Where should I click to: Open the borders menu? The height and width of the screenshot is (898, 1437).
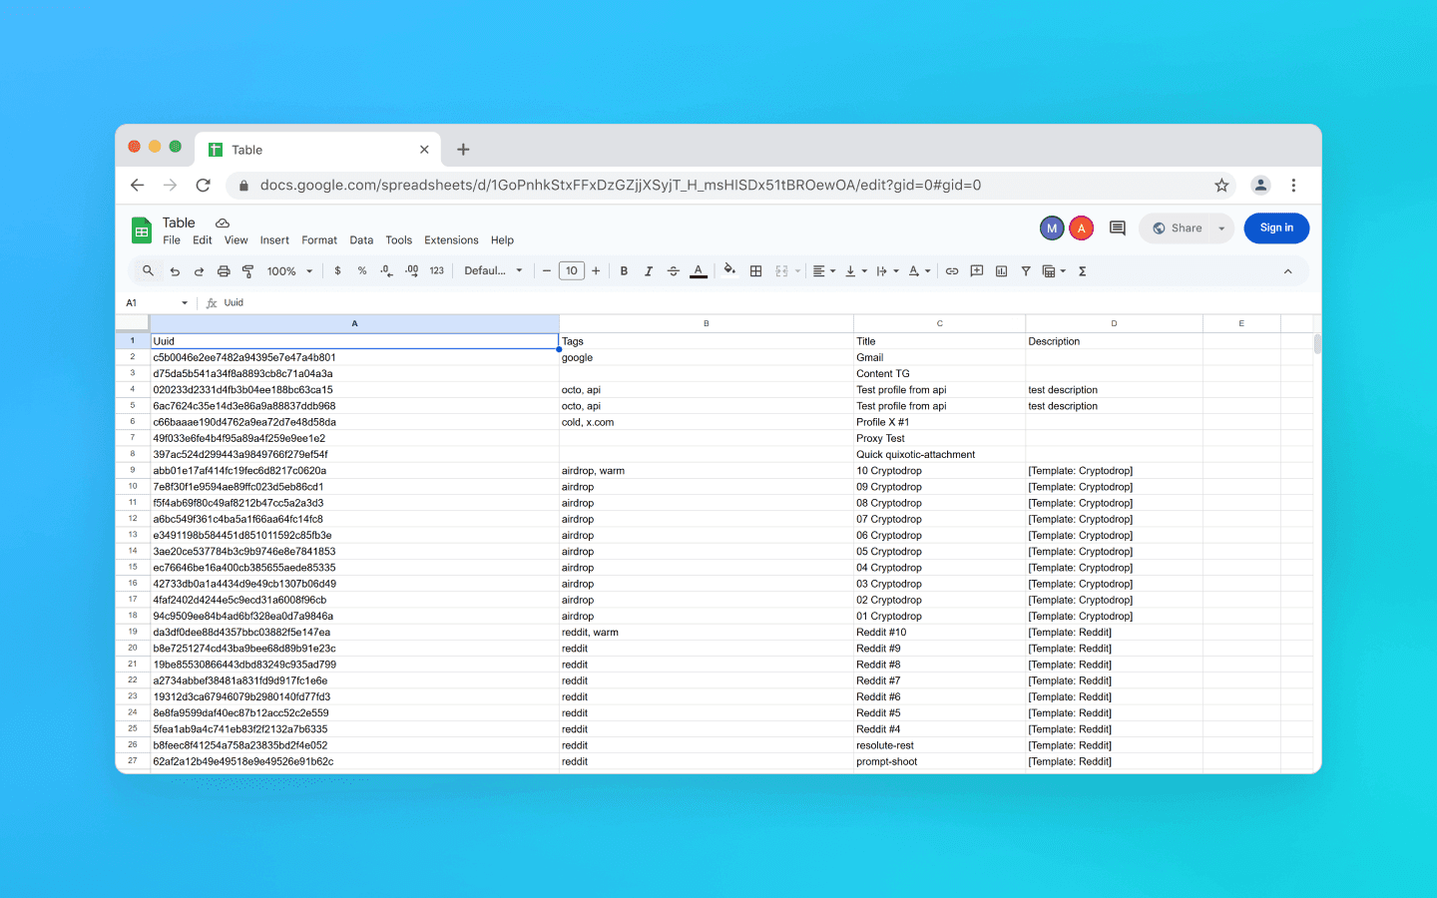coord(755,270)
